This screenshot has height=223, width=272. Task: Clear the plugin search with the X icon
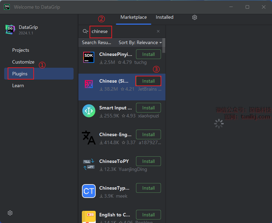coord(158,31)
